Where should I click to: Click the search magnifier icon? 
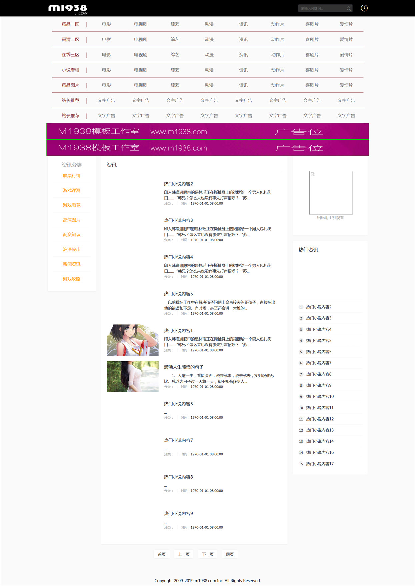[349, 8]
